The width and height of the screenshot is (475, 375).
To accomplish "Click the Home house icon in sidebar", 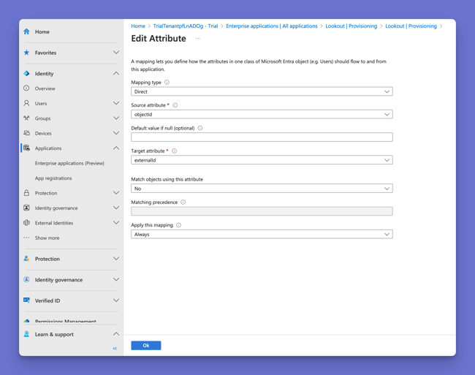I will tap(26, 31).
